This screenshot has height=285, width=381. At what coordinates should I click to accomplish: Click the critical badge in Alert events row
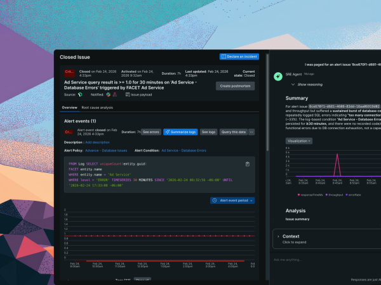pos(69,132)
